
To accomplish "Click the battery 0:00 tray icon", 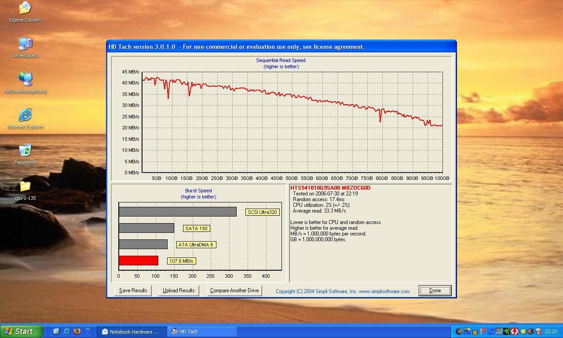I will coord(467,331).
